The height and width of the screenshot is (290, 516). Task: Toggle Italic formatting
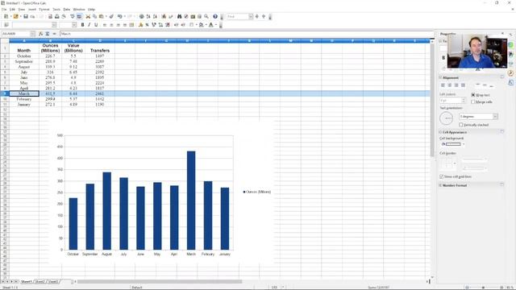point(89,25)
